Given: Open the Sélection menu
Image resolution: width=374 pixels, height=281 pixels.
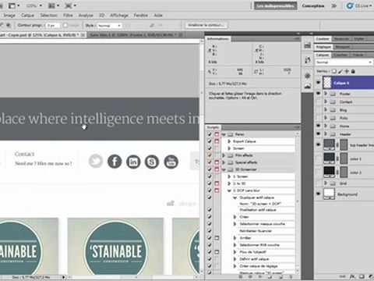Looking at the screenshot, I should (48, 16).
